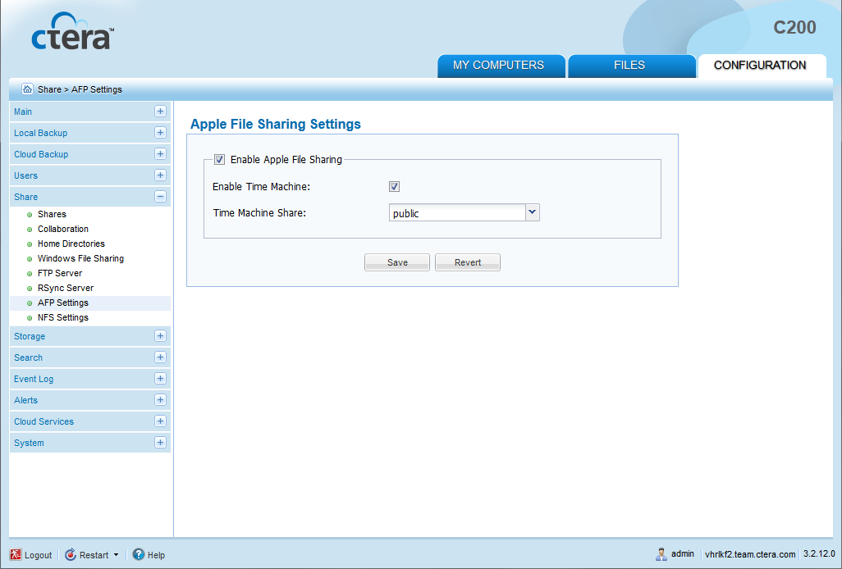Expand the Cloud Services section
842x569 pixels.
click(160, 421)
